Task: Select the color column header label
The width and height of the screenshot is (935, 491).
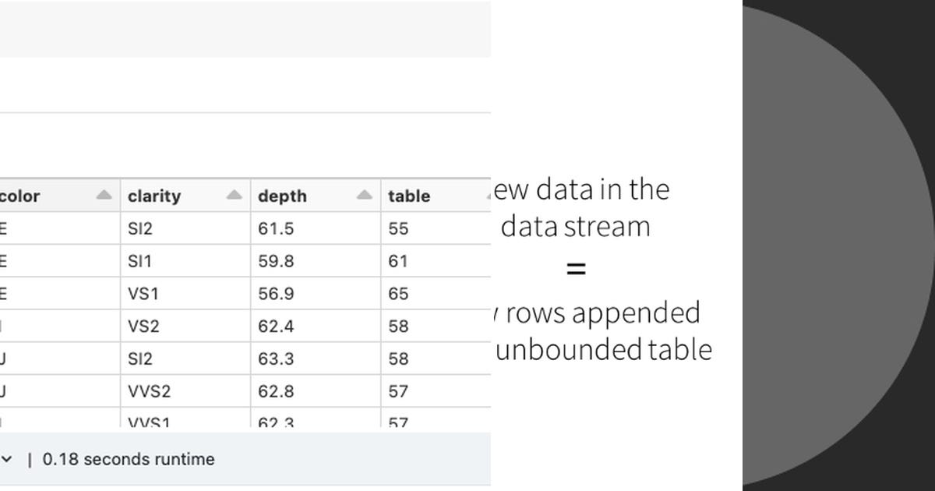Action: pyautogui.click(x=19, y=196)
